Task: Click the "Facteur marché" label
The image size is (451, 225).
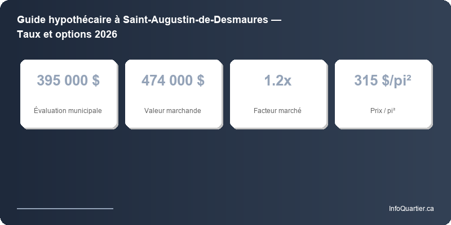Action: [278, 111]
